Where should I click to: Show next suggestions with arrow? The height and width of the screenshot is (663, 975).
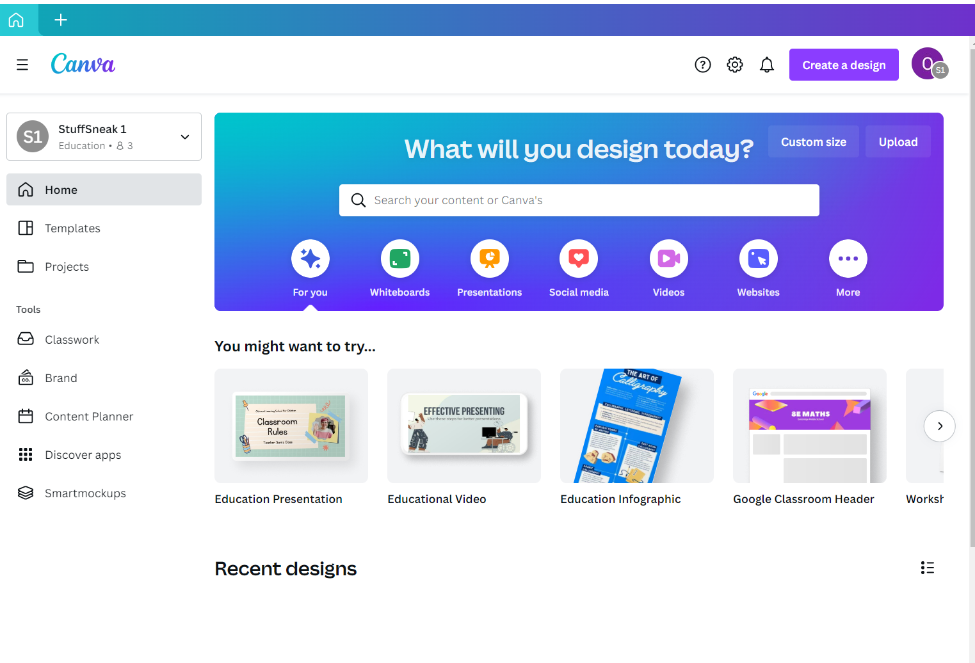coord(940,426)
